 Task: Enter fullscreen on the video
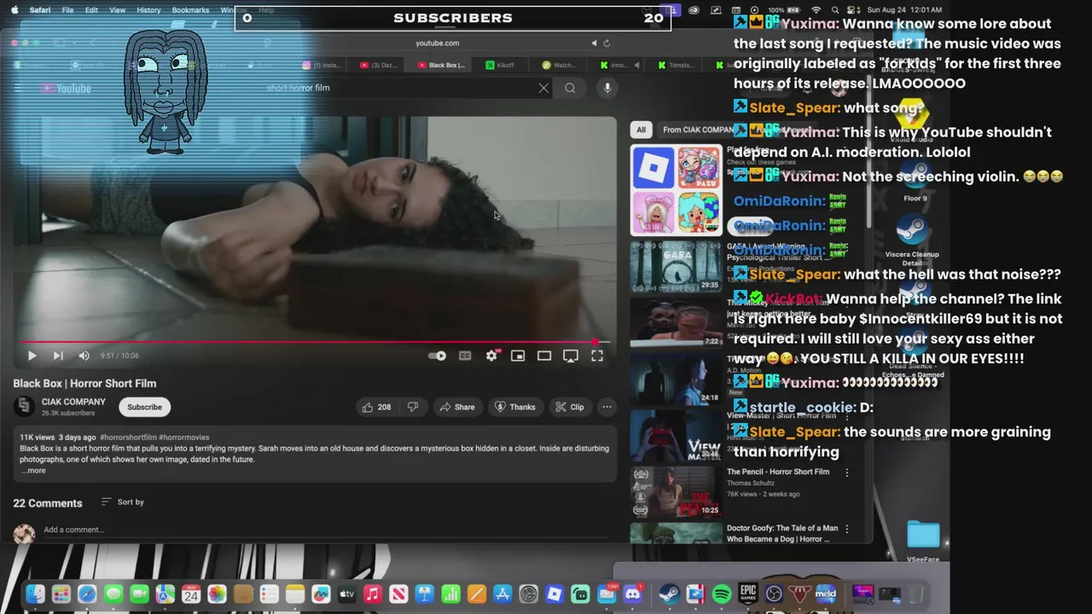coord(597,356)
